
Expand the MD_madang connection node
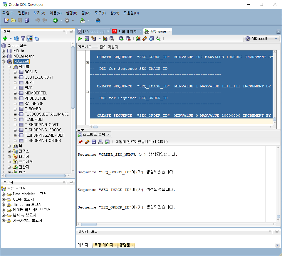point(3,56)
